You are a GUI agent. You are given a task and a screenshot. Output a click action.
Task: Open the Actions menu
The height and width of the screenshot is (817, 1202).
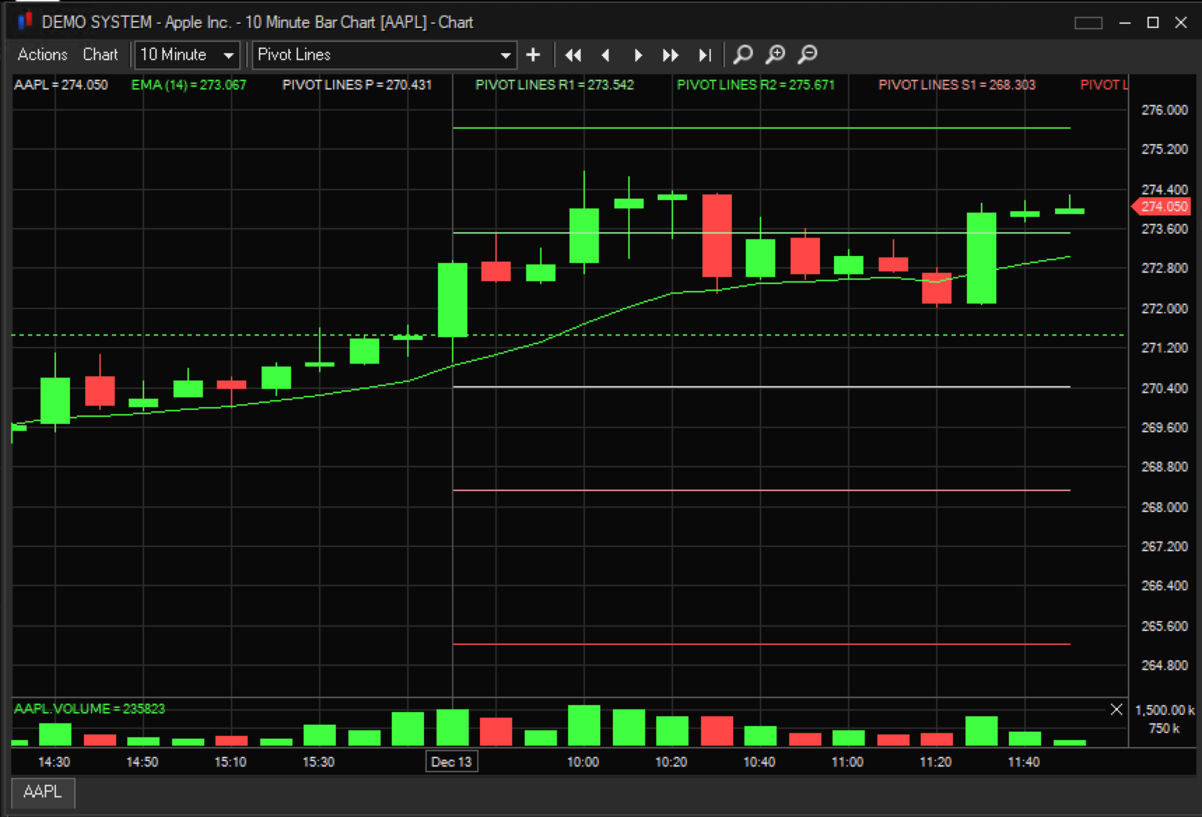click(43, 55)
